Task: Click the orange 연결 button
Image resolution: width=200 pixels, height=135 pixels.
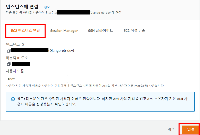Action: [x=191, y=129]
